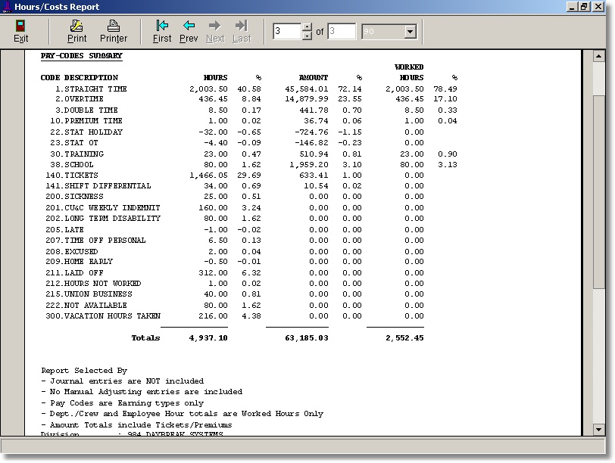The width and height of the screenshot is (615, 463).
Task: Click the overtime amount 14,879.99
Action: tap(307, 98)
